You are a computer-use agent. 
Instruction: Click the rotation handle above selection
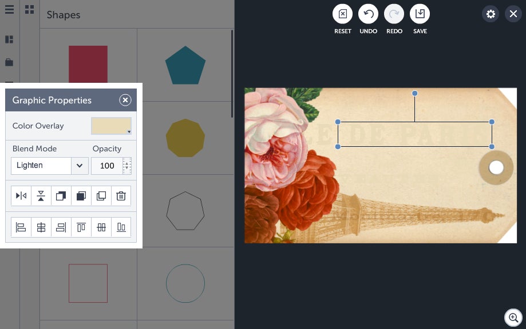coord(414,93)
